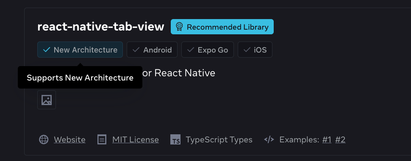Click the checkmark icon on Expo Go tag
Image resolution: width=411 pixels, height=161 pixels.
click(191, 50)
